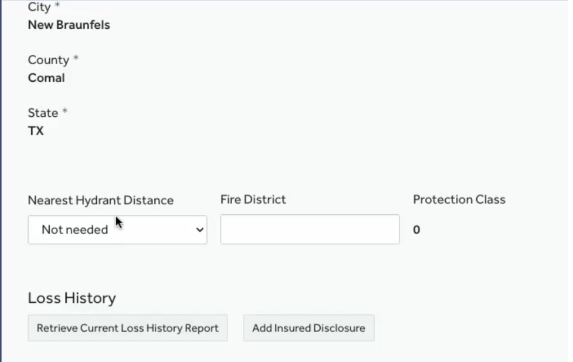
Task: Open the Nearest Hydrant Distance dropdown
Action: 117,230
